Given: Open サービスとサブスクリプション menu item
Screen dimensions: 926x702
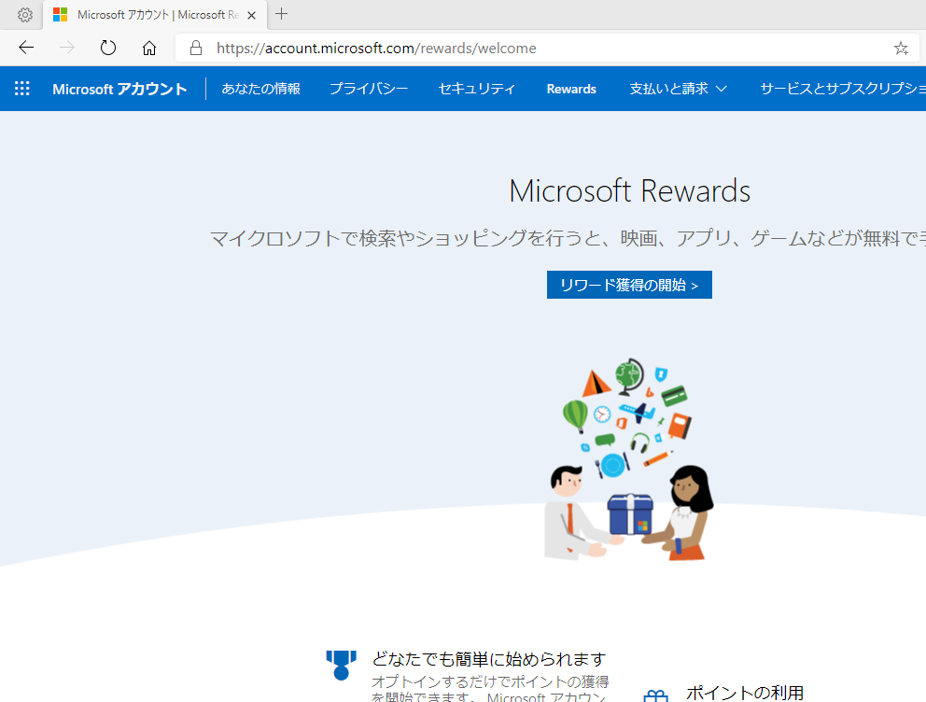Looking at the screenshot, I should (x=843, y=89).
